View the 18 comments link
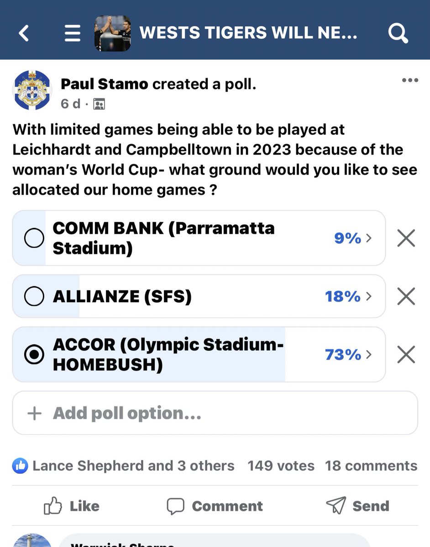The width and height of the screenshot is (430, 547). (371, 466)
